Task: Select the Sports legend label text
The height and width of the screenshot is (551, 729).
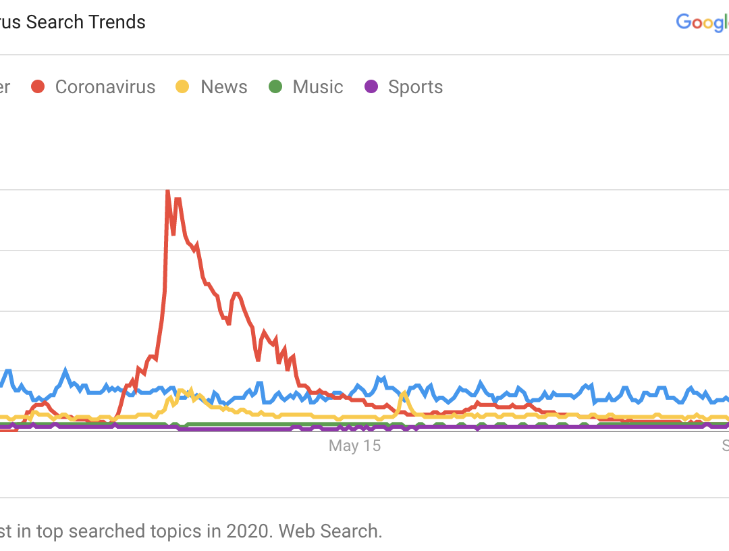Action: pyautogui.click(x=416, y=87)
